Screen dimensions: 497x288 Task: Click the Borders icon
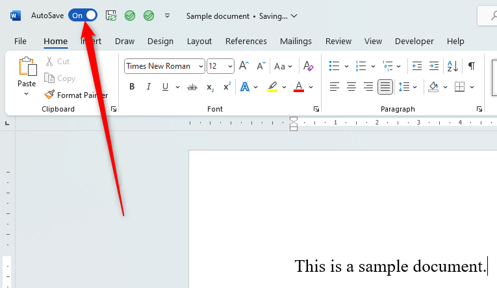459,86
